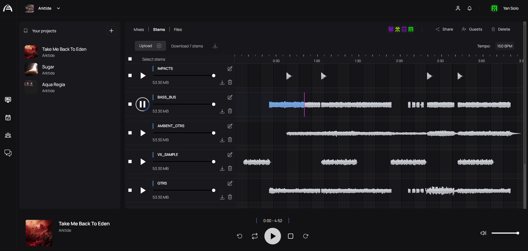Add a new project with plus button
This screenshot has height=251, width=528.
click(111, 31)
